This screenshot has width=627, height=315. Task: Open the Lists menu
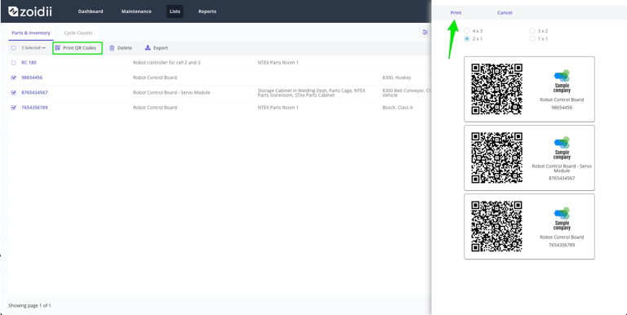[175, 11]
